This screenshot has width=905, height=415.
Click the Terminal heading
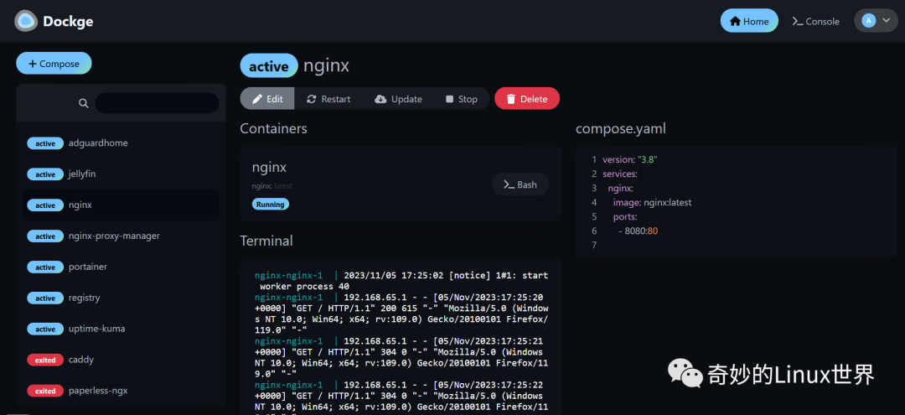click(x=266, y=240)
